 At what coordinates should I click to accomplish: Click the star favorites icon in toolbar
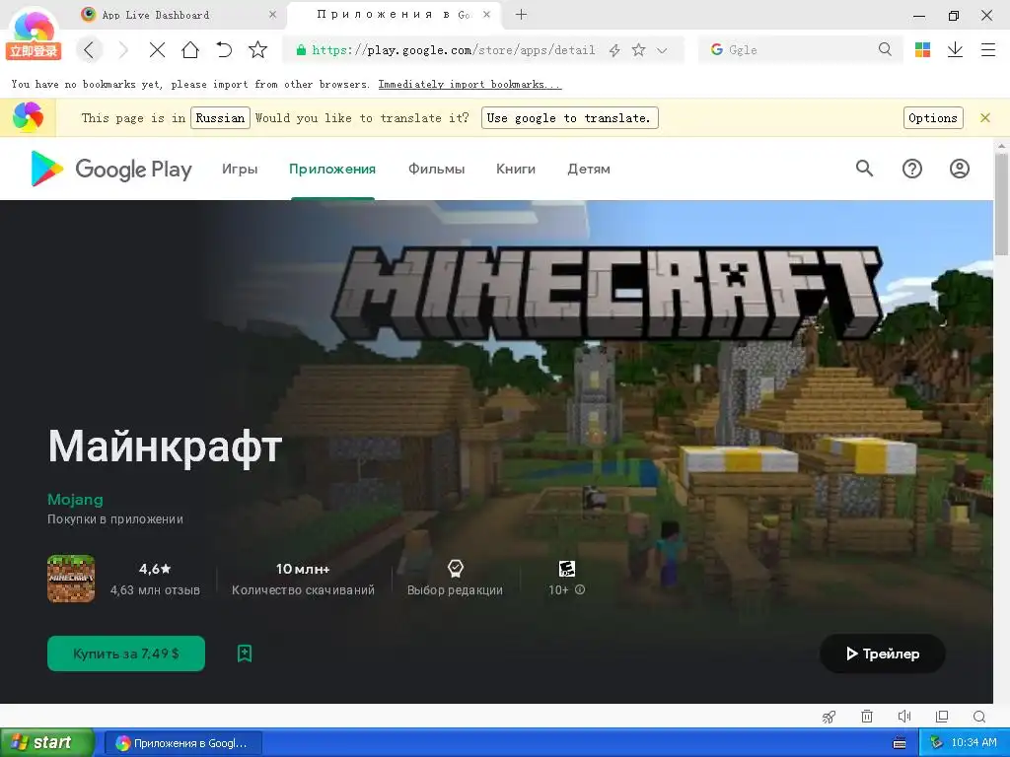click(x=257, y=49)
